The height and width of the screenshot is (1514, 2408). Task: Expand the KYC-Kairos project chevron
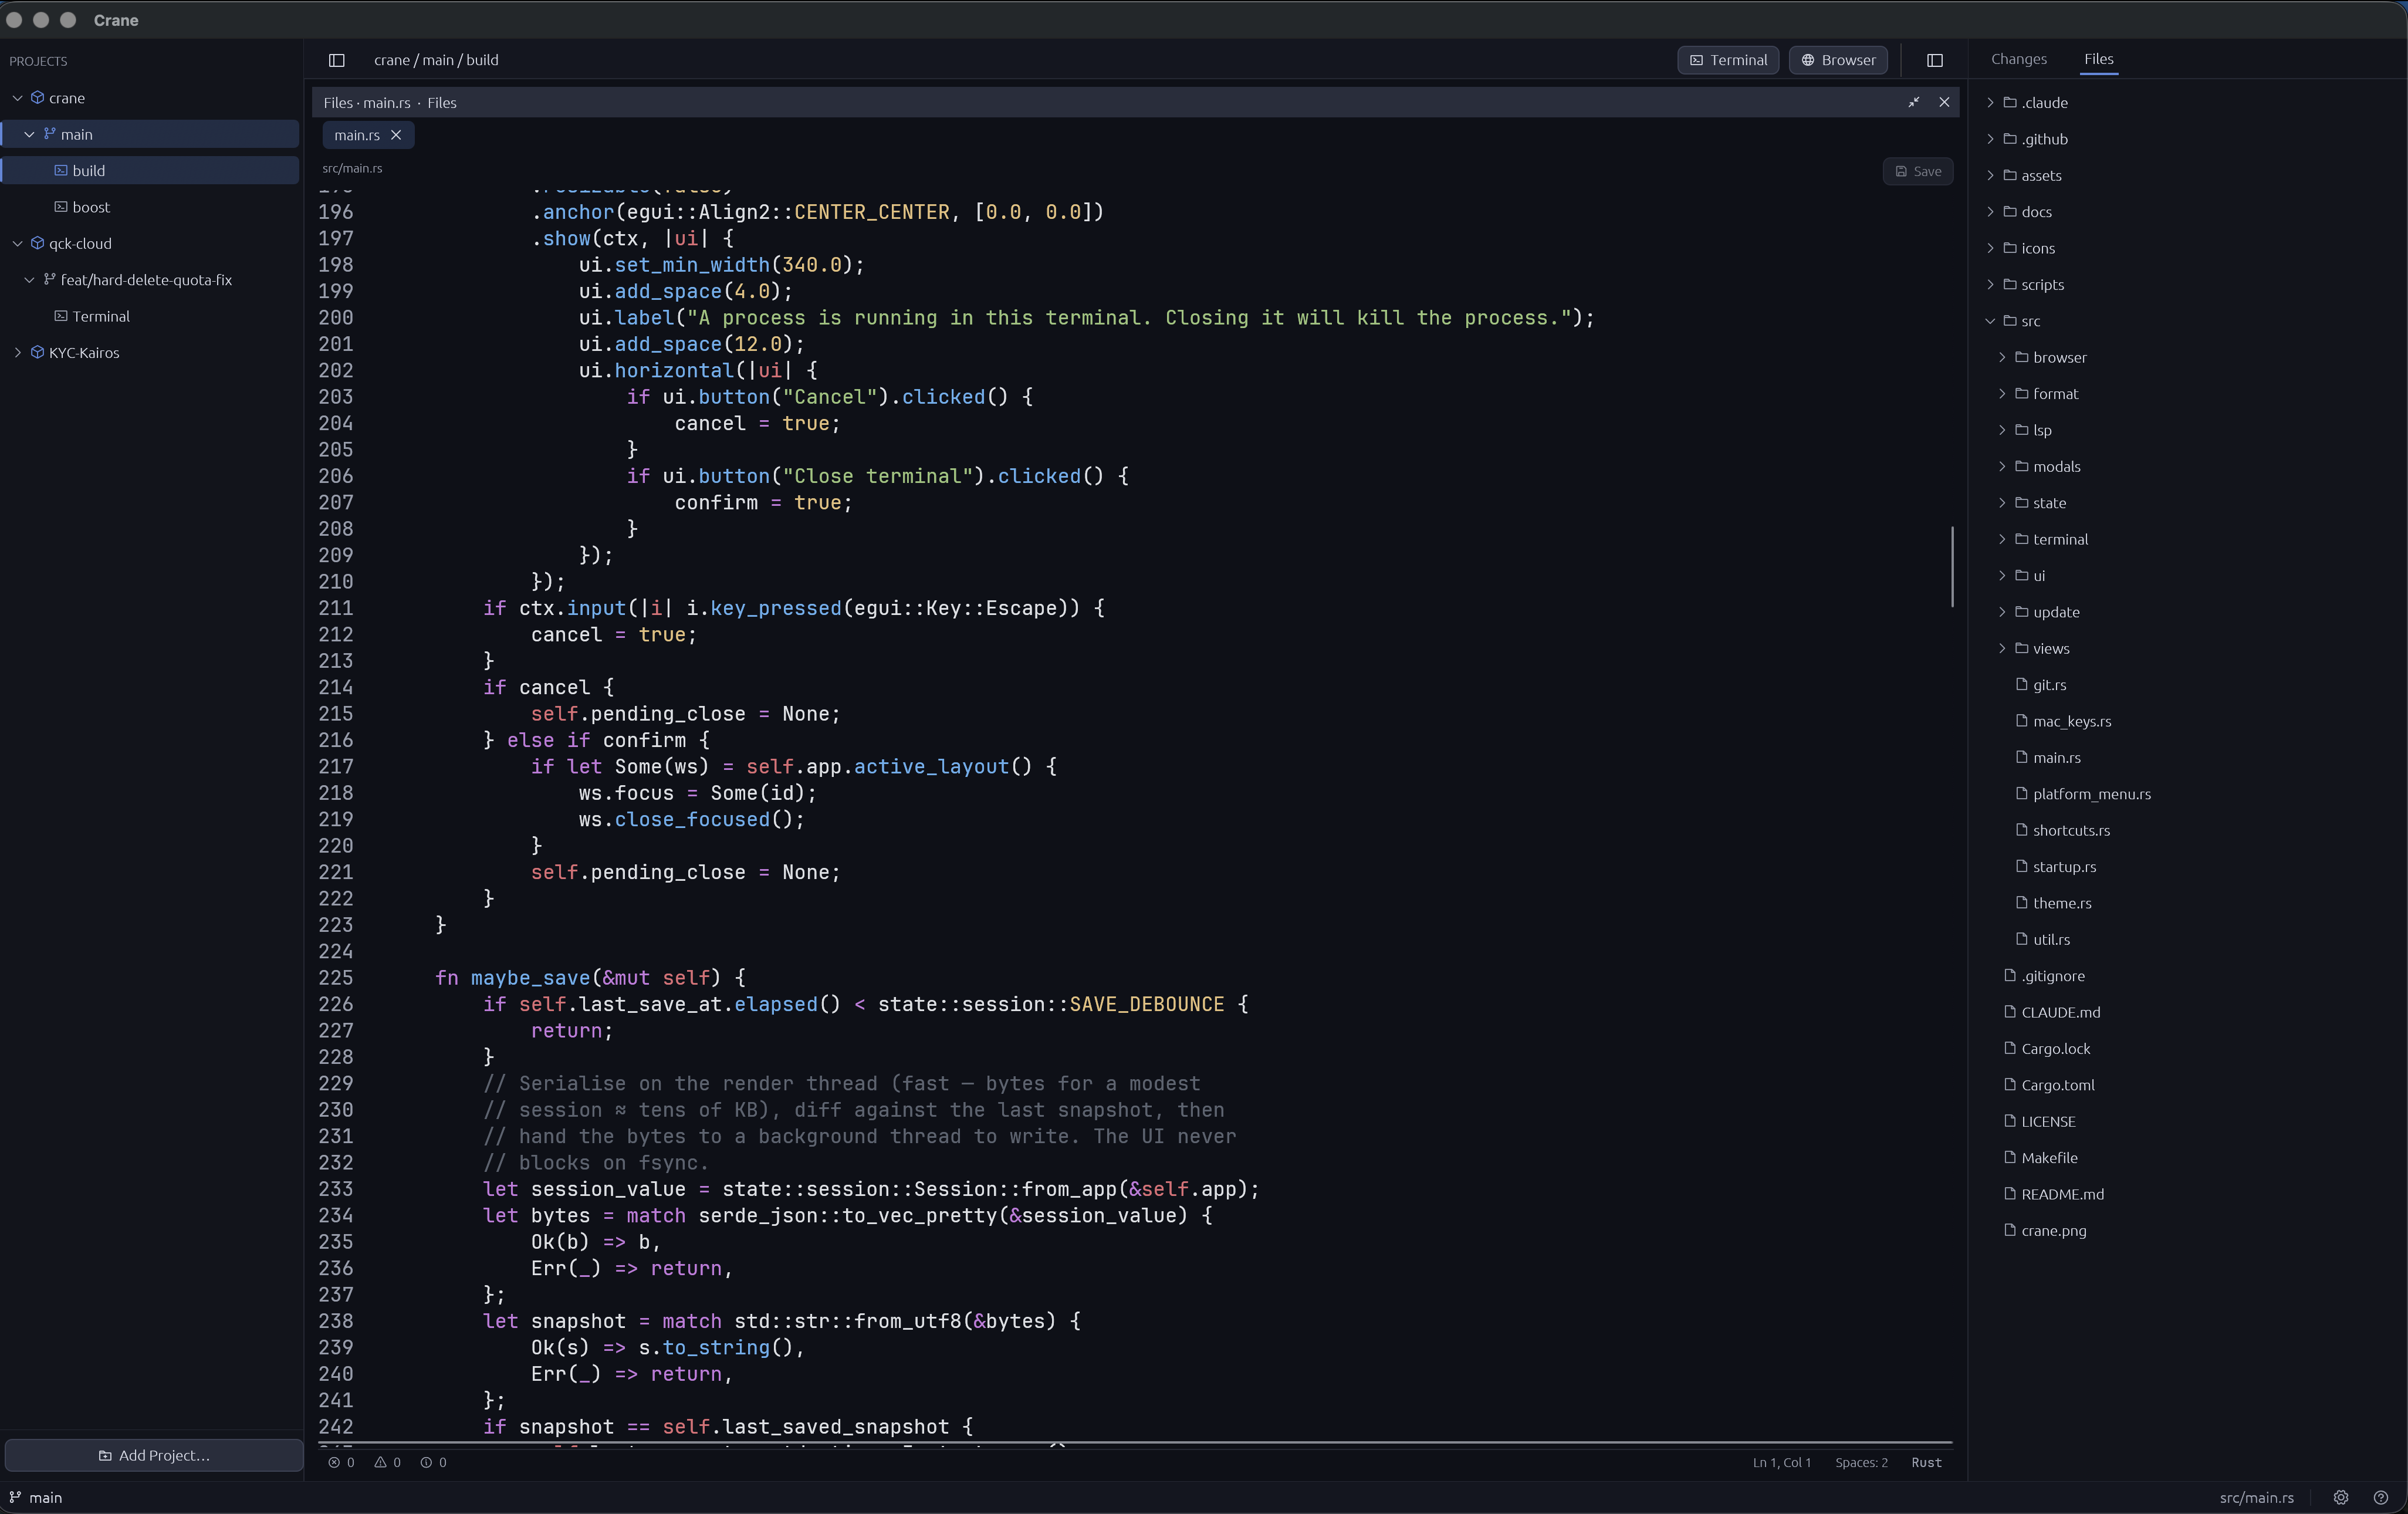(17, 352)
